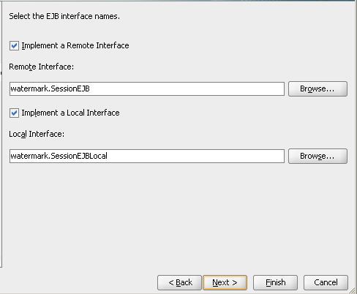The image size is (357, 294).
Task: Proceed with the Next button
Action: tap(225, 282)
